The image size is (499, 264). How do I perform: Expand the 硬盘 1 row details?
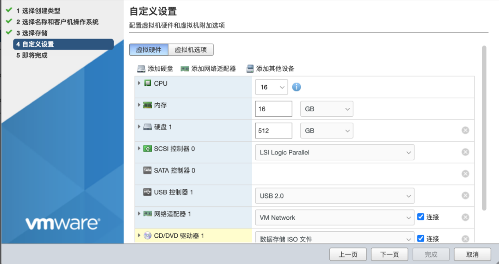[139, 127]
